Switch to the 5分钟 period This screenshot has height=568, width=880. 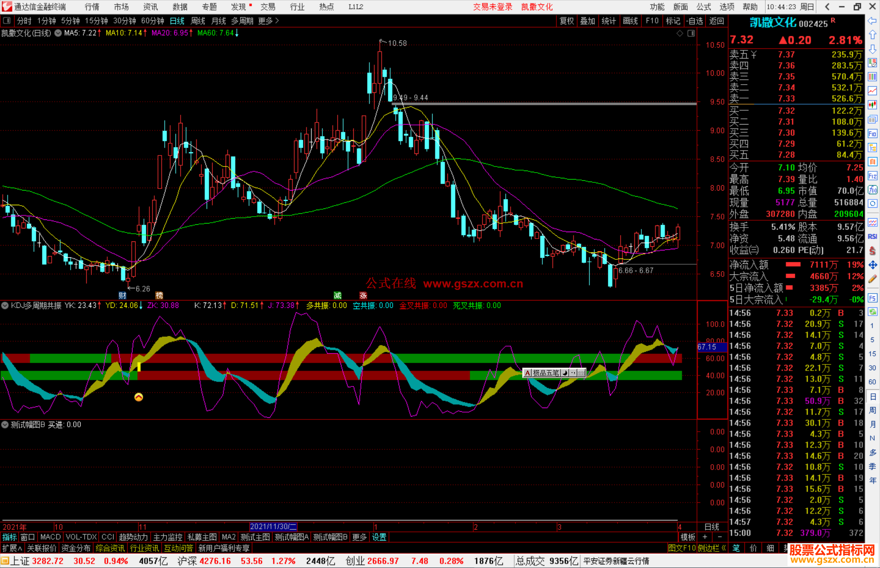(70, 21)
